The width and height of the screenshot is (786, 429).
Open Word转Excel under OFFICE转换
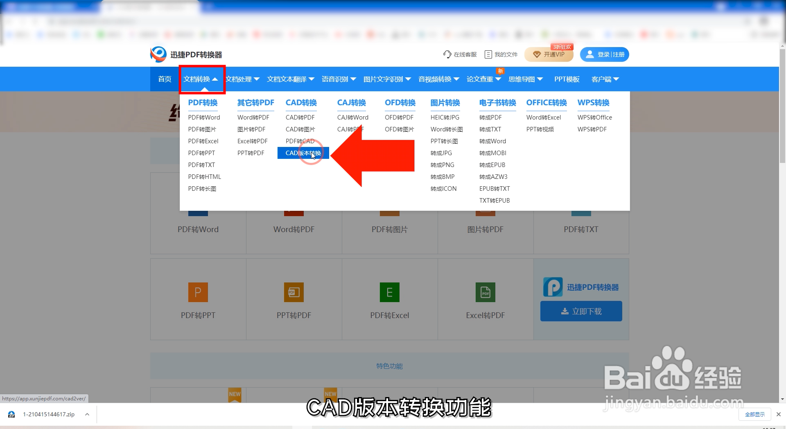[544, 117]
